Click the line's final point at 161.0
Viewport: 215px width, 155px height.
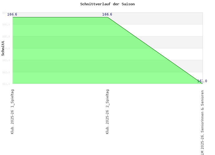(x=202, y=83)
